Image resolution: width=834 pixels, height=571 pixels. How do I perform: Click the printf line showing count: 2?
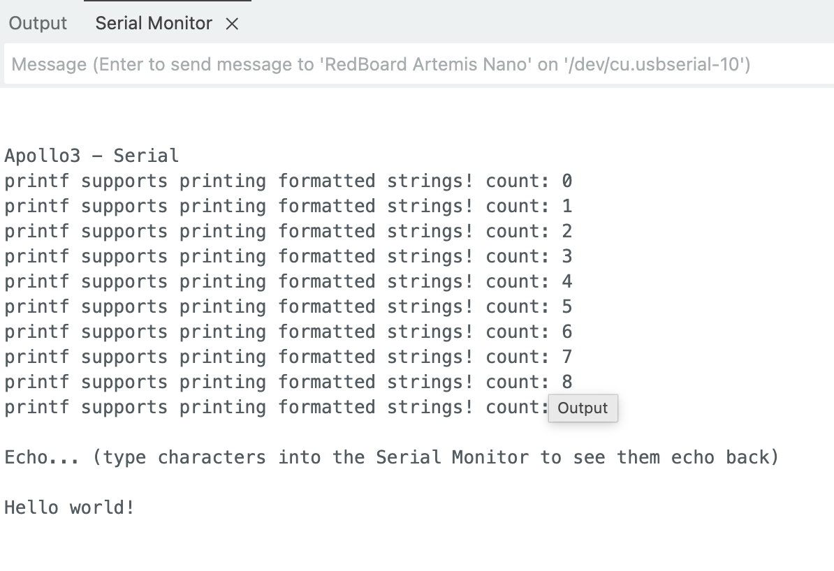coord(287,231)
